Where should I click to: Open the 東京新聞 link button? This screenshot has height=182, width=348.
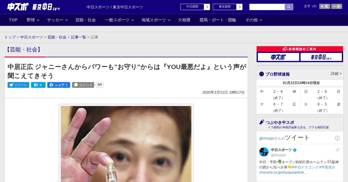point(225,7)
